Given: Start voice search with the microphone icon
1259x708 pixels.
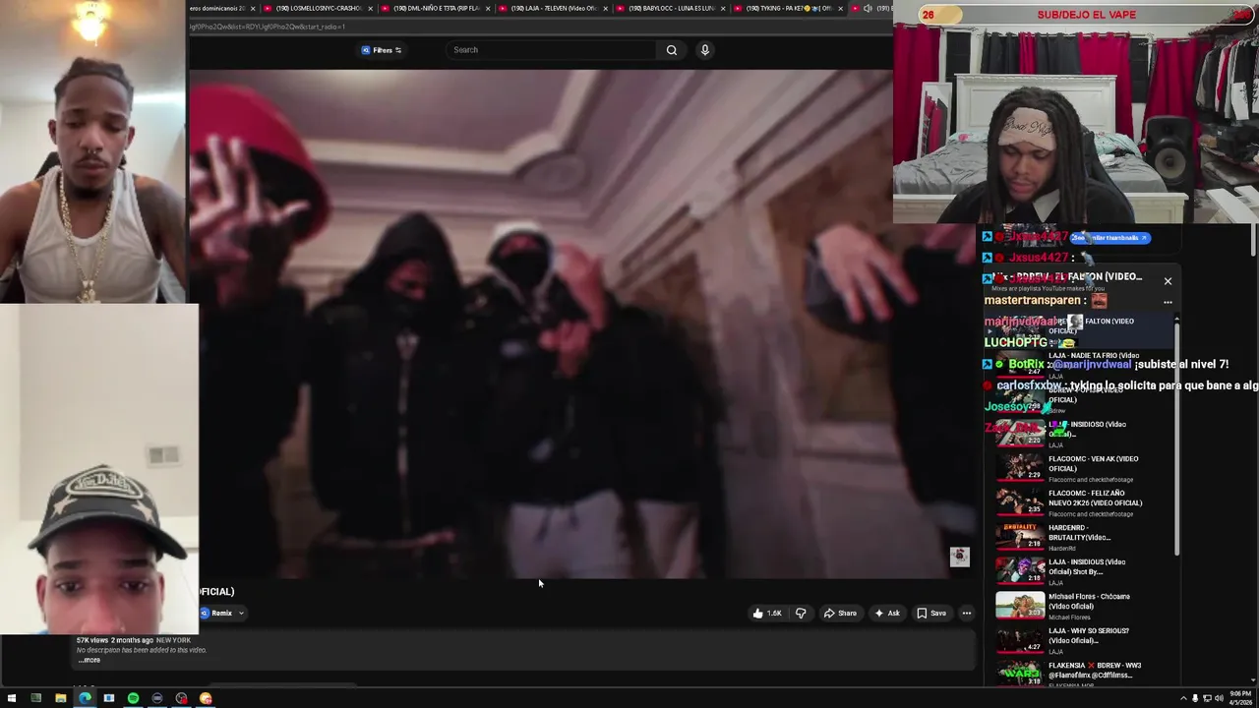Looking at the screenshot, I should (705, 50).
